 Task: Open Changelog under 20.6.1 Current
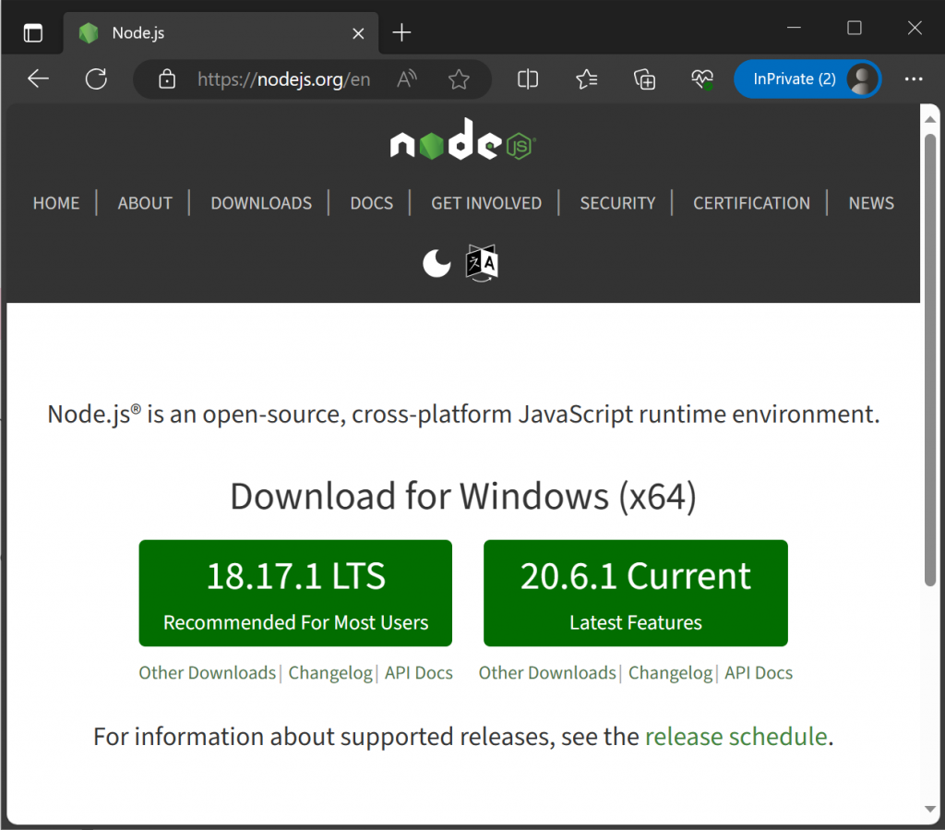670,673
